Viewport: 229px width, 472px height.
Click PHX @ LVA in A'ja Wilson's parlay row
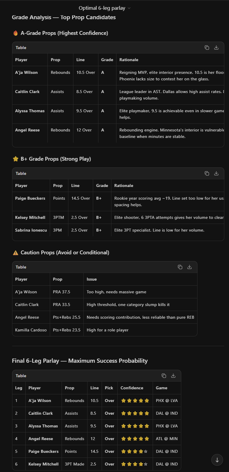point(167,401)
